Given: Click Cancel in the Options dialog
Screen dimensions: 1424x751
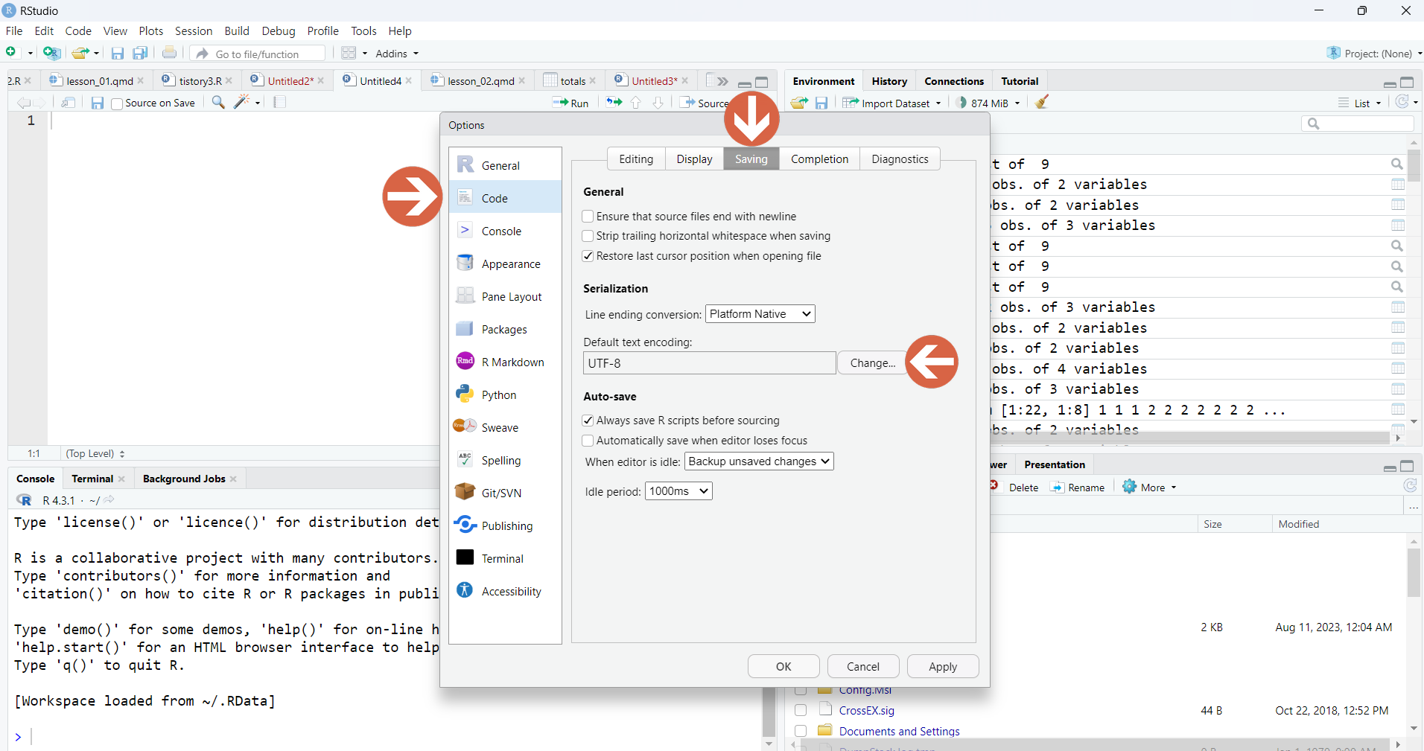Looking at the screenshot, I should click(x=863, y=666).
